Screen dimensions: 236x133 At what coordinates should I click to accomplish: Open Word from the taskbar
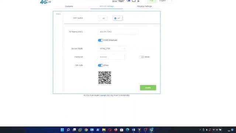[x=133, y=130]
